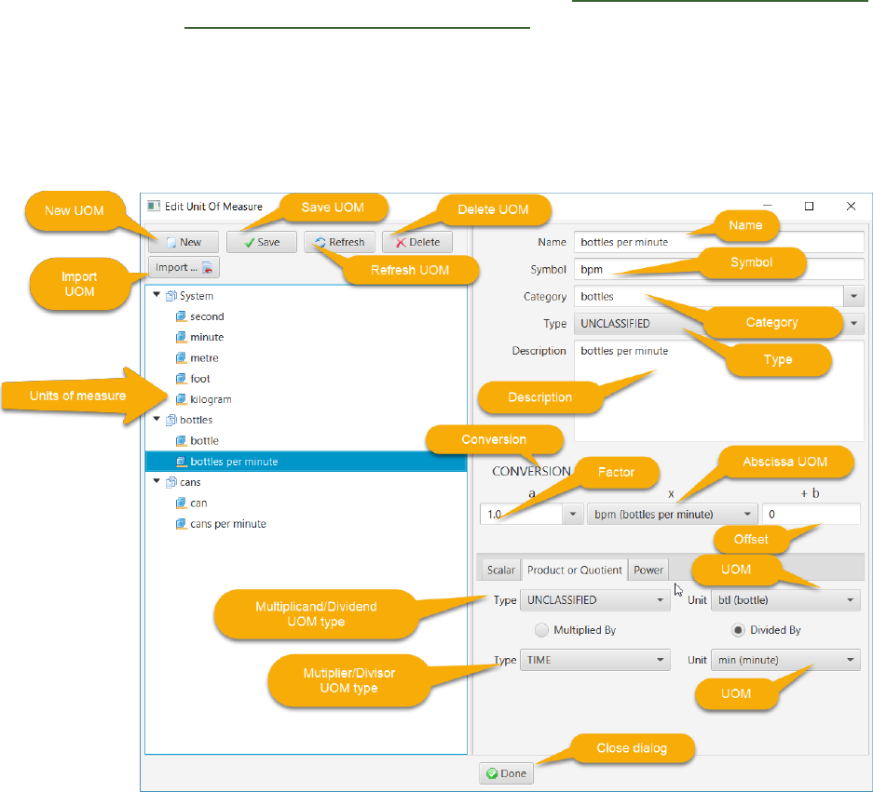Screen dimensions: 873x792
Task: Open the Category dropdown arrow
Action: coord(853,297)
